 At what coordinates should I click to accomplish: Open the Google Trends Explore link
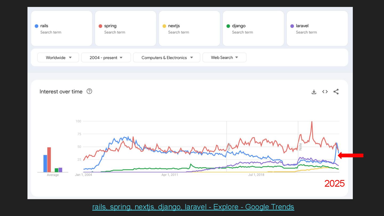193,207
